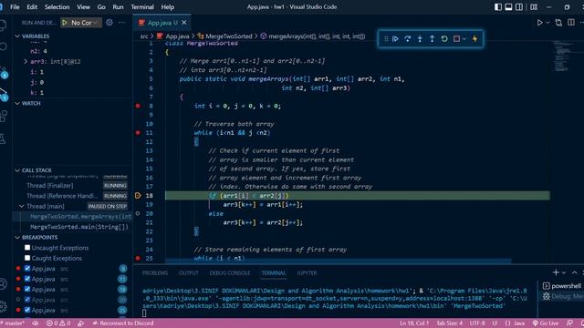Open the run options dropdown beside the editor play icon

(x=547, y=23)
